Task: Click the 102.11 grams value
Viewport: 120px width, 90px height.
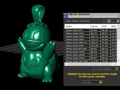Action: tap(94, 36)
